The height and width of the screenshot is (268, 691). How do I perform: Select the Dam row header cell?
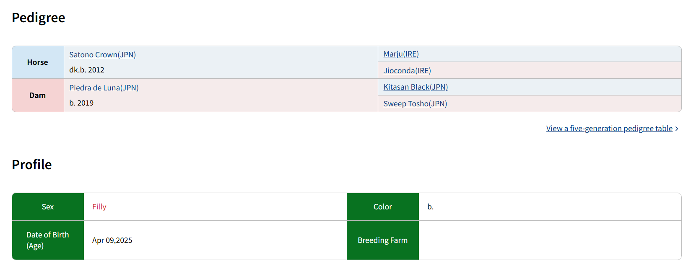pos(38,95)
